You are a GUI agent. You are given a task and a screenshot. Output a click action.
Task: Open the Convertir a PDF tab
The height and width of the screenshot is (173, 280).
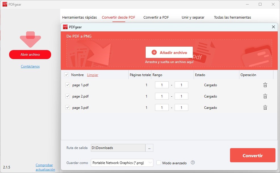click(156, 18)
